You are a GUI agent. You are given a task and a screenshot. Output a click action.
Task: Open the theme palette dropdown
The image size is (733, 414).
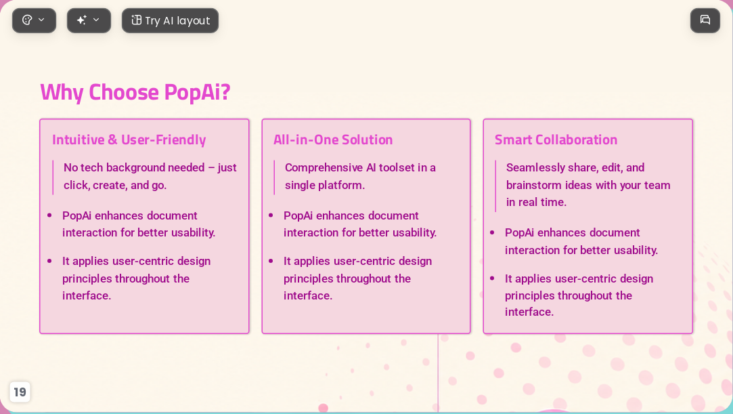[34, 20]
